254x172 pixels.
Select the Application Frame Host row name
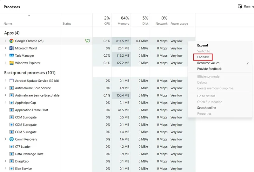tap(31, 110)
